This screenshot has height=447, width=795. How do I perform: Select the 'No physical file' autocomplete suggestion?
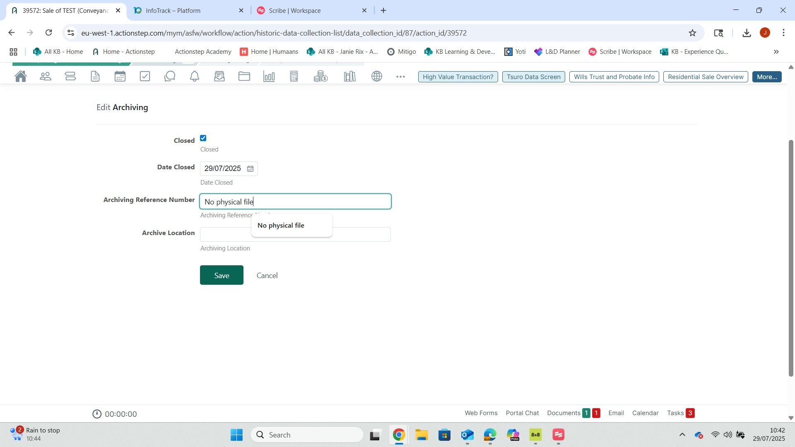281,226
